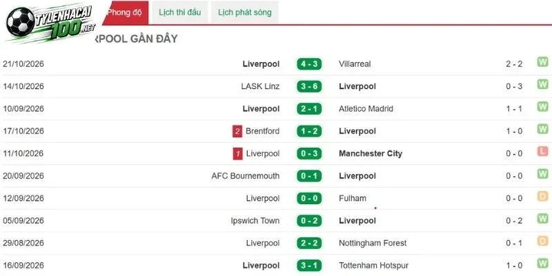Switch to the Lịch thi đấu tab
552x276 pixels.
pyautogui.click(x=180, y=12)
